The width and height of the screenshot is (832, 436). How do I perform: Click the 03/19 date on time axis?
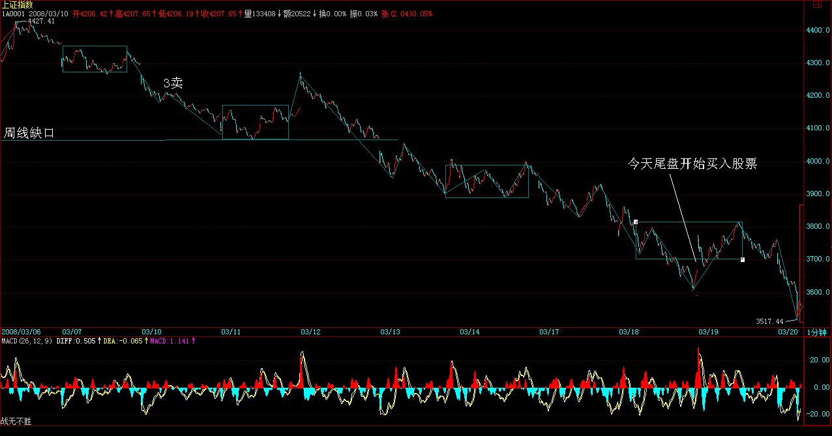coord(709,332)
